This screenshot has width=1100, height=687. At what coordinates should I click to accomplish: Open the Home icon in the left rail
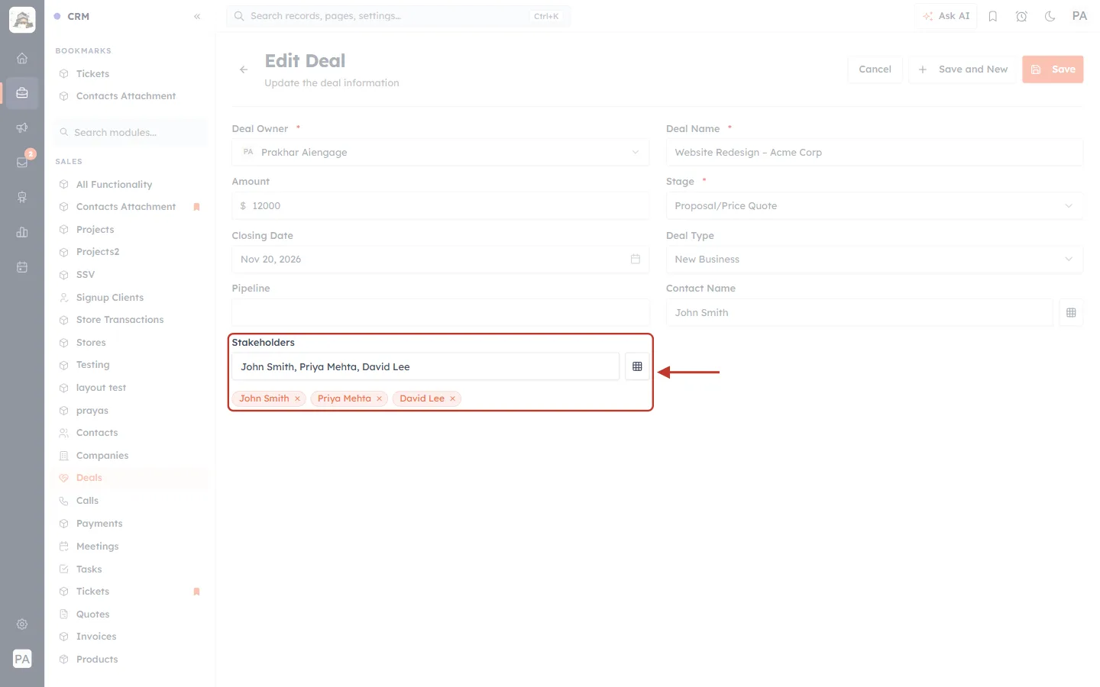coord(22,58)
